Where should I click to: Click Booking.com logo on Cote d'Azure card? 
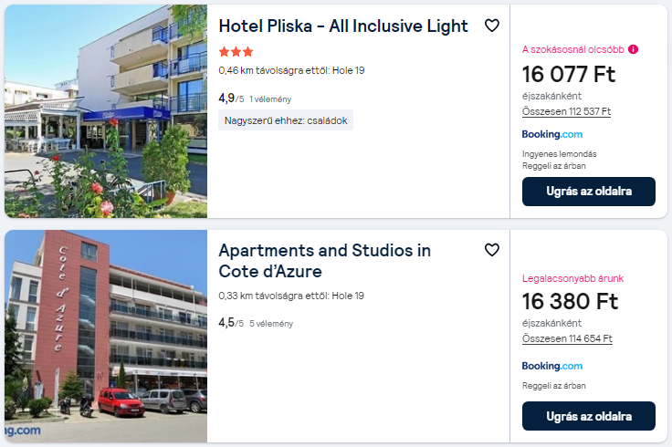551,366
